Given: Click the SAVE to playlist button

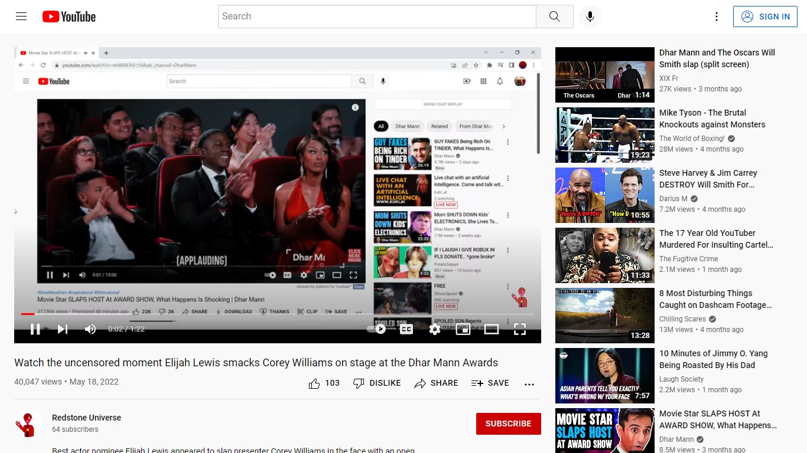Looking at the screenshot, I should click(490, 383).
